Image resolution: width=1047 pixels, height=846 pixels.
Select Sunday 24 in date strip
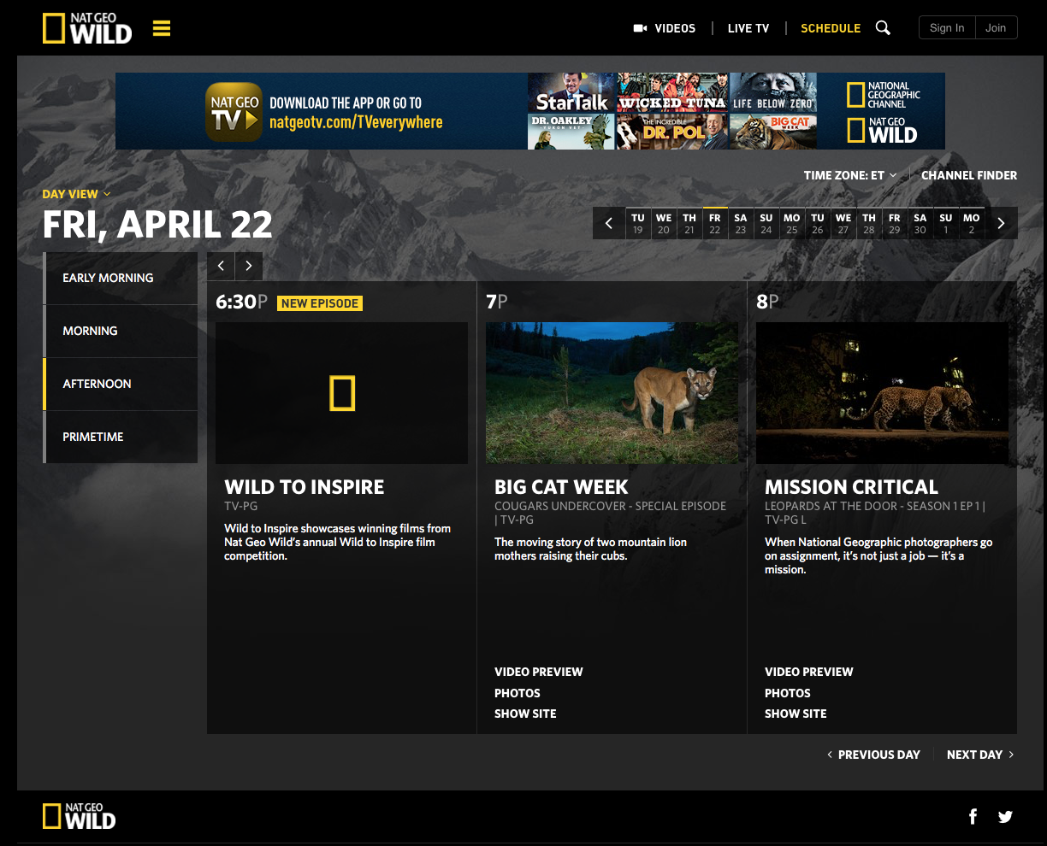click(766, 223)
